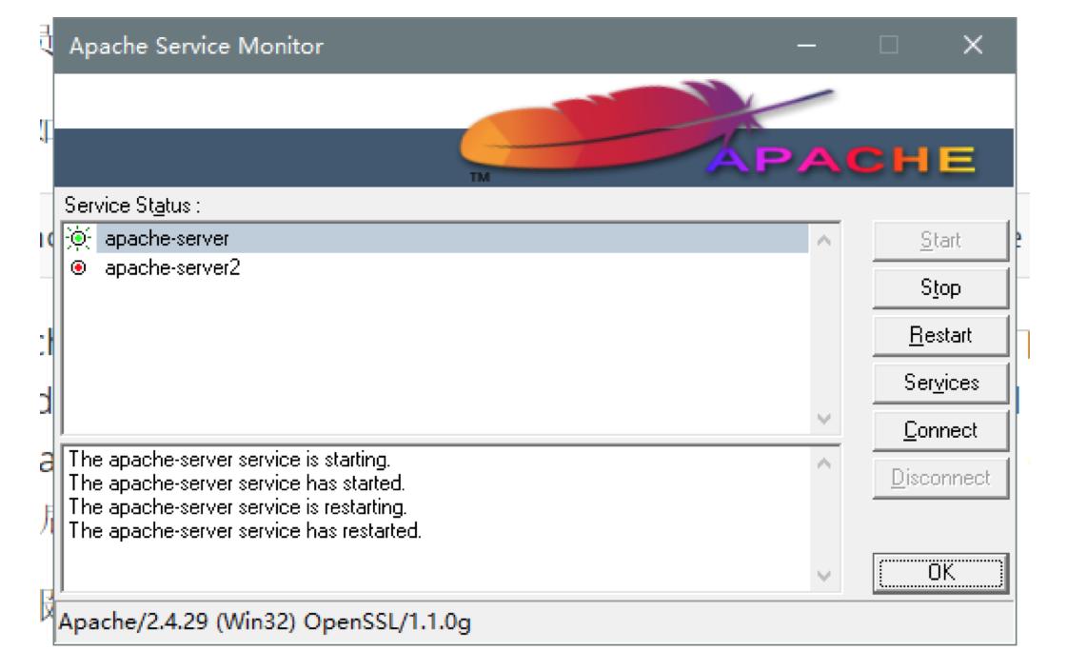Screen dimensions: 1087x670
Task: Confirm with the OK button
Action: (940, 573)
